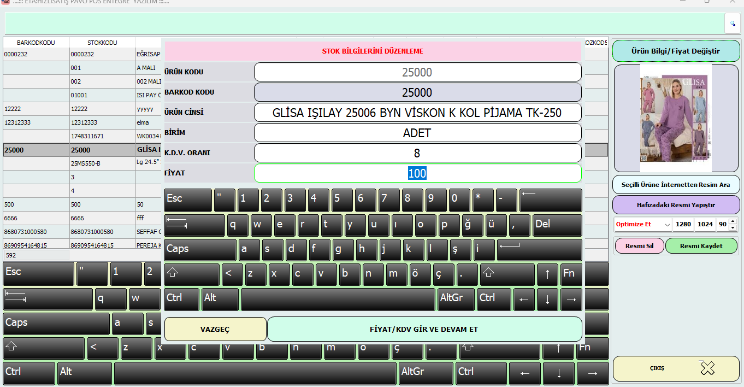Toggle the Fn key on dialog keyboard
The image size is (744, 387).
(571, 274)
